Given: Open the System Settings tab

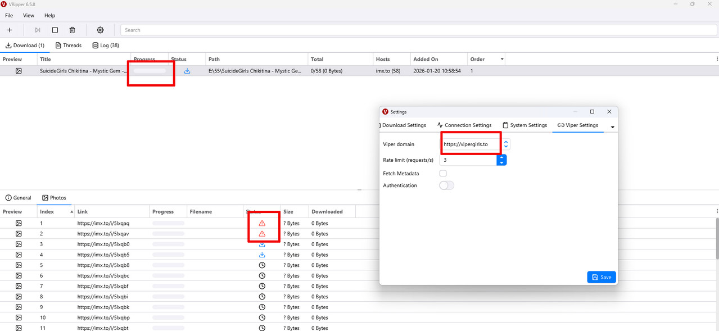Looking at the screenshot, I should (x=524, y=125).
